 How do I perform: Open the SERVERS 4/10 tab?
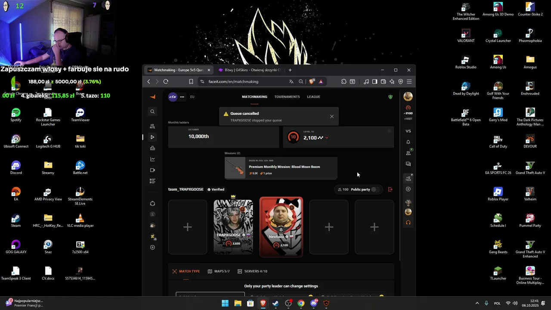coord(252,271)
